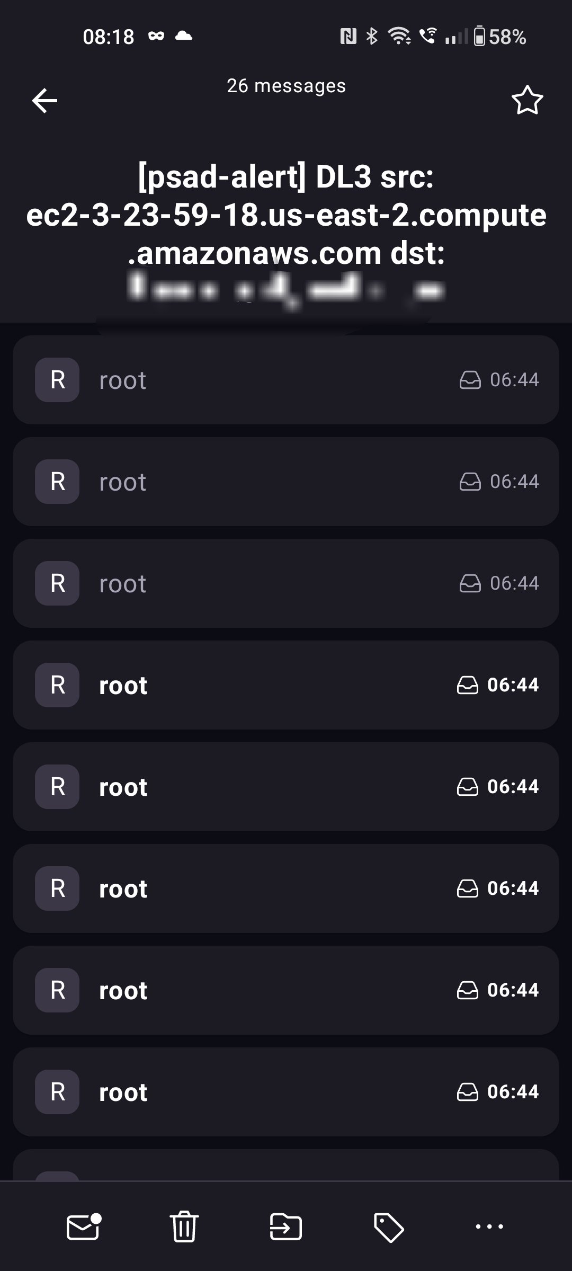
Task: Mark conversation as unread with envelope icon
Action: point(83,1226)
